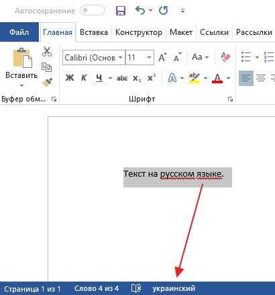Select the Format Painter brush icon
The height and width of the screenshot is (295, 275).
coord(48,83)
